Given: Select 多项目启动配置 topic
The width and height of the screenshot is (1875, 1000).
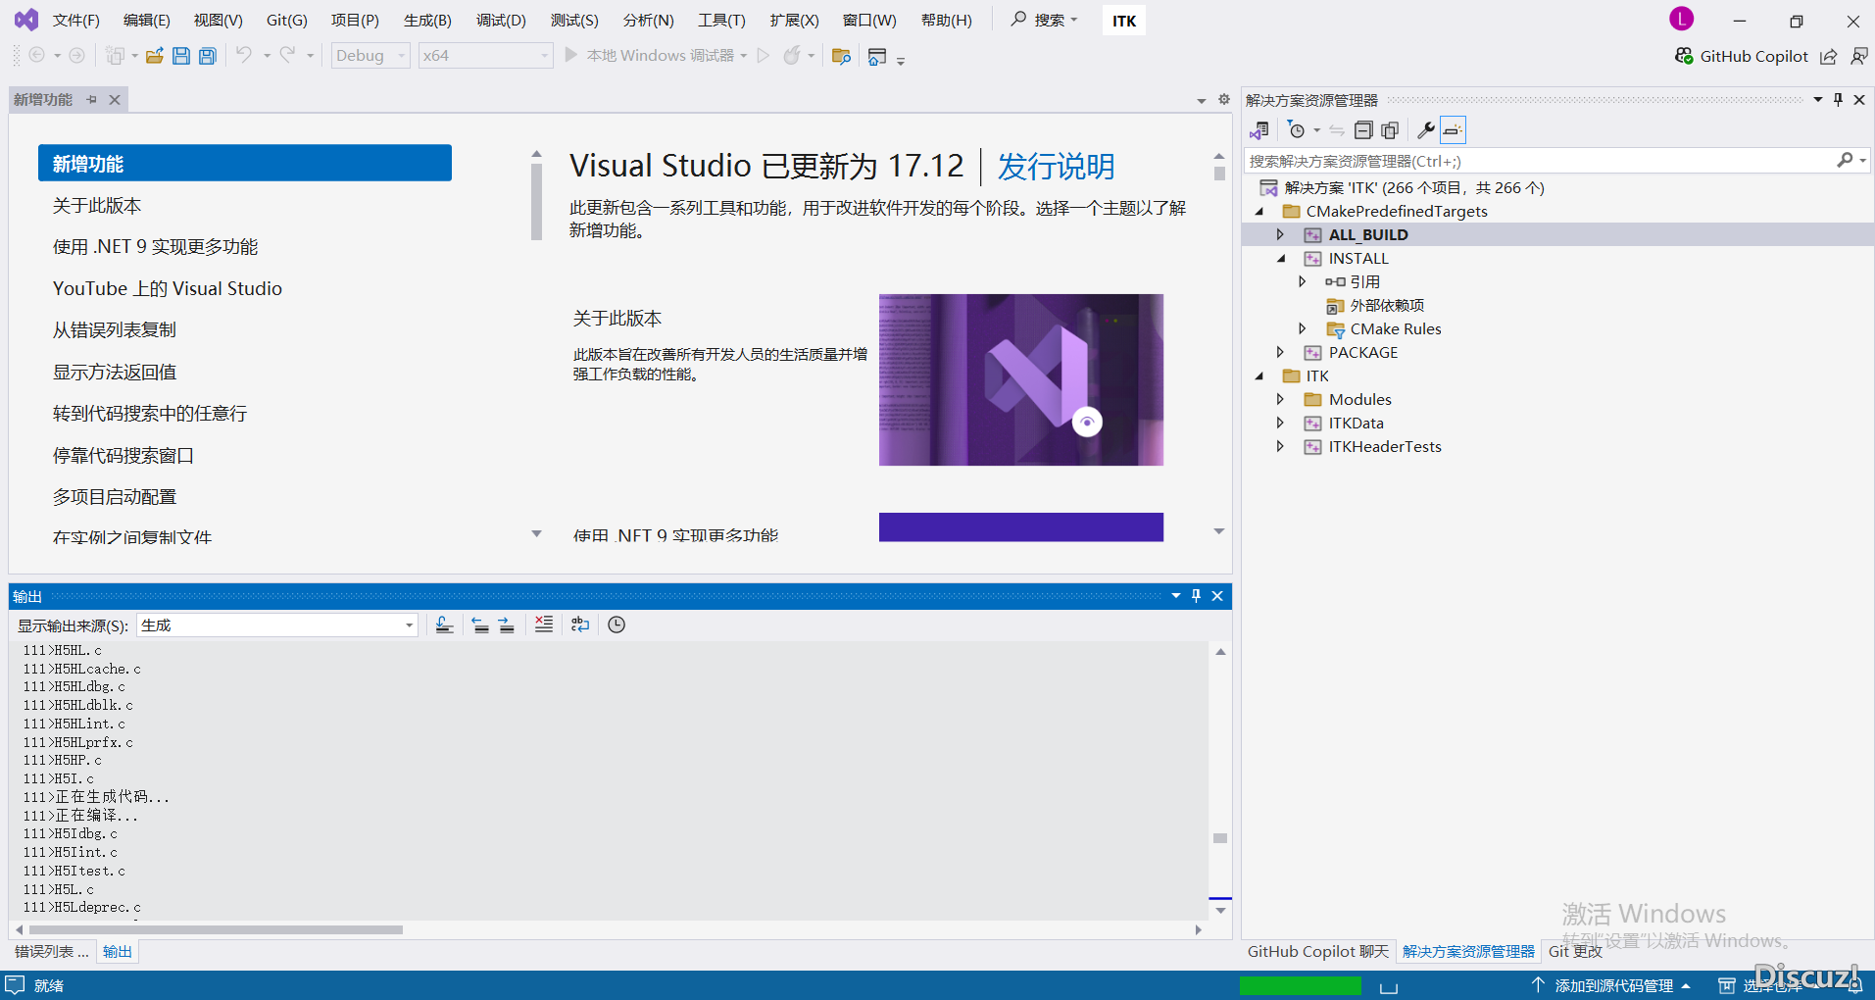Looking at the screenshot, I should point(115,496).
